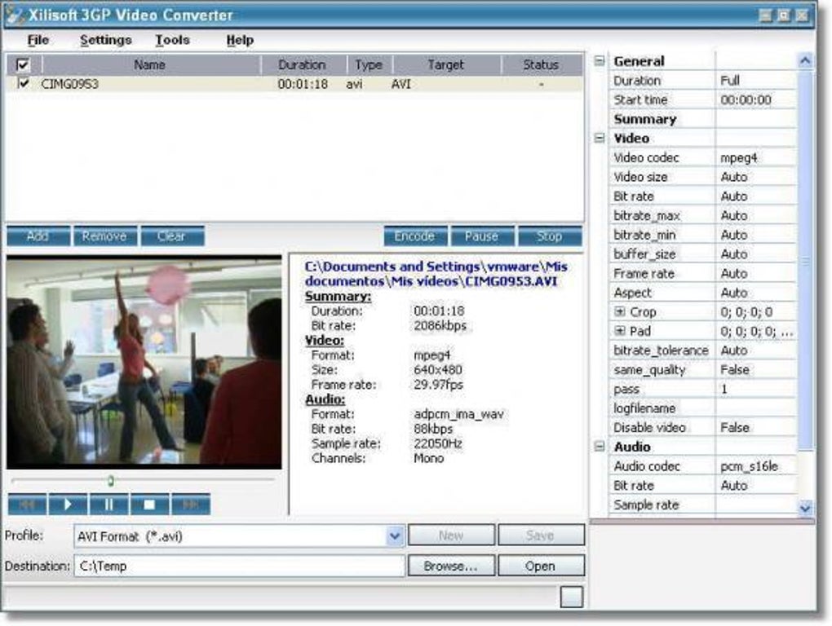Click the Type column header
Viewport: 832px width, 626px height.
[369, 64]
